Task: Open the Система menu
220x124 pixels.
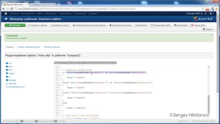Action: (x=14, y=13)
